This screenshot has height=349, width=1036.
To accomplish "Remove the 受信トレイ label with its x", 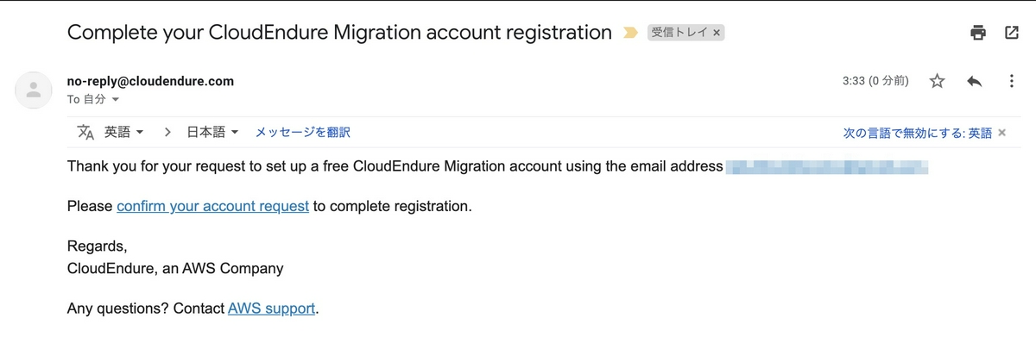I will pos(717,33).
